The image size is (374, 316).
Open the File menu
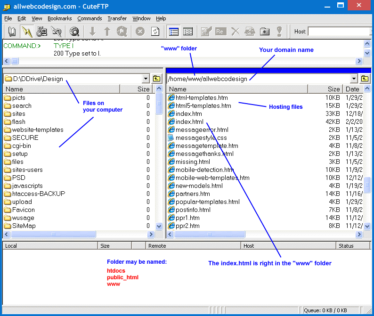click(8, 18)
